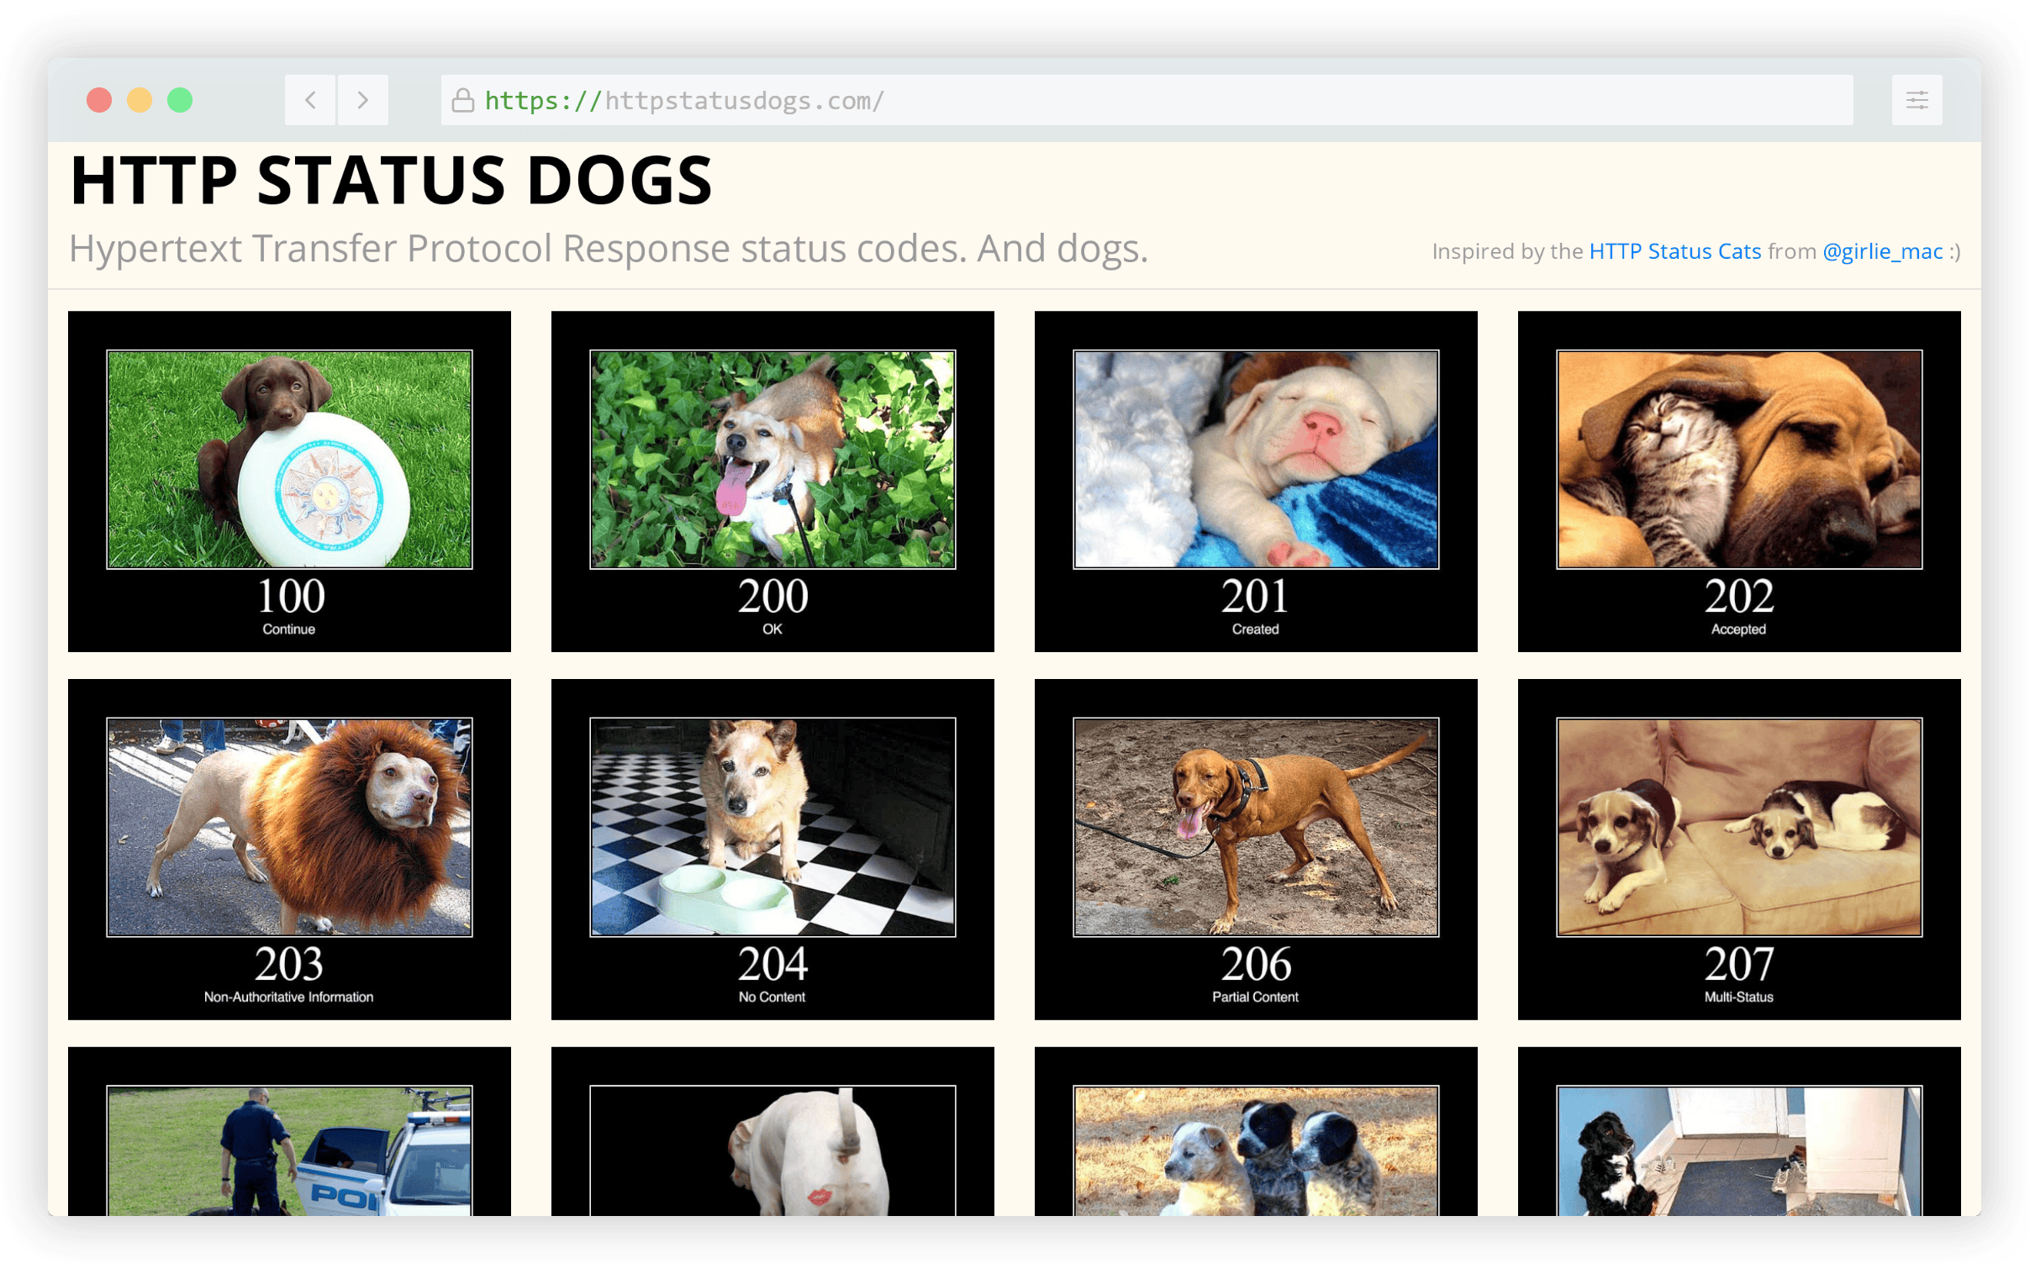Click the HTTP STATUS DOGS page heading

pyautogui.click(x=389, y=178)
